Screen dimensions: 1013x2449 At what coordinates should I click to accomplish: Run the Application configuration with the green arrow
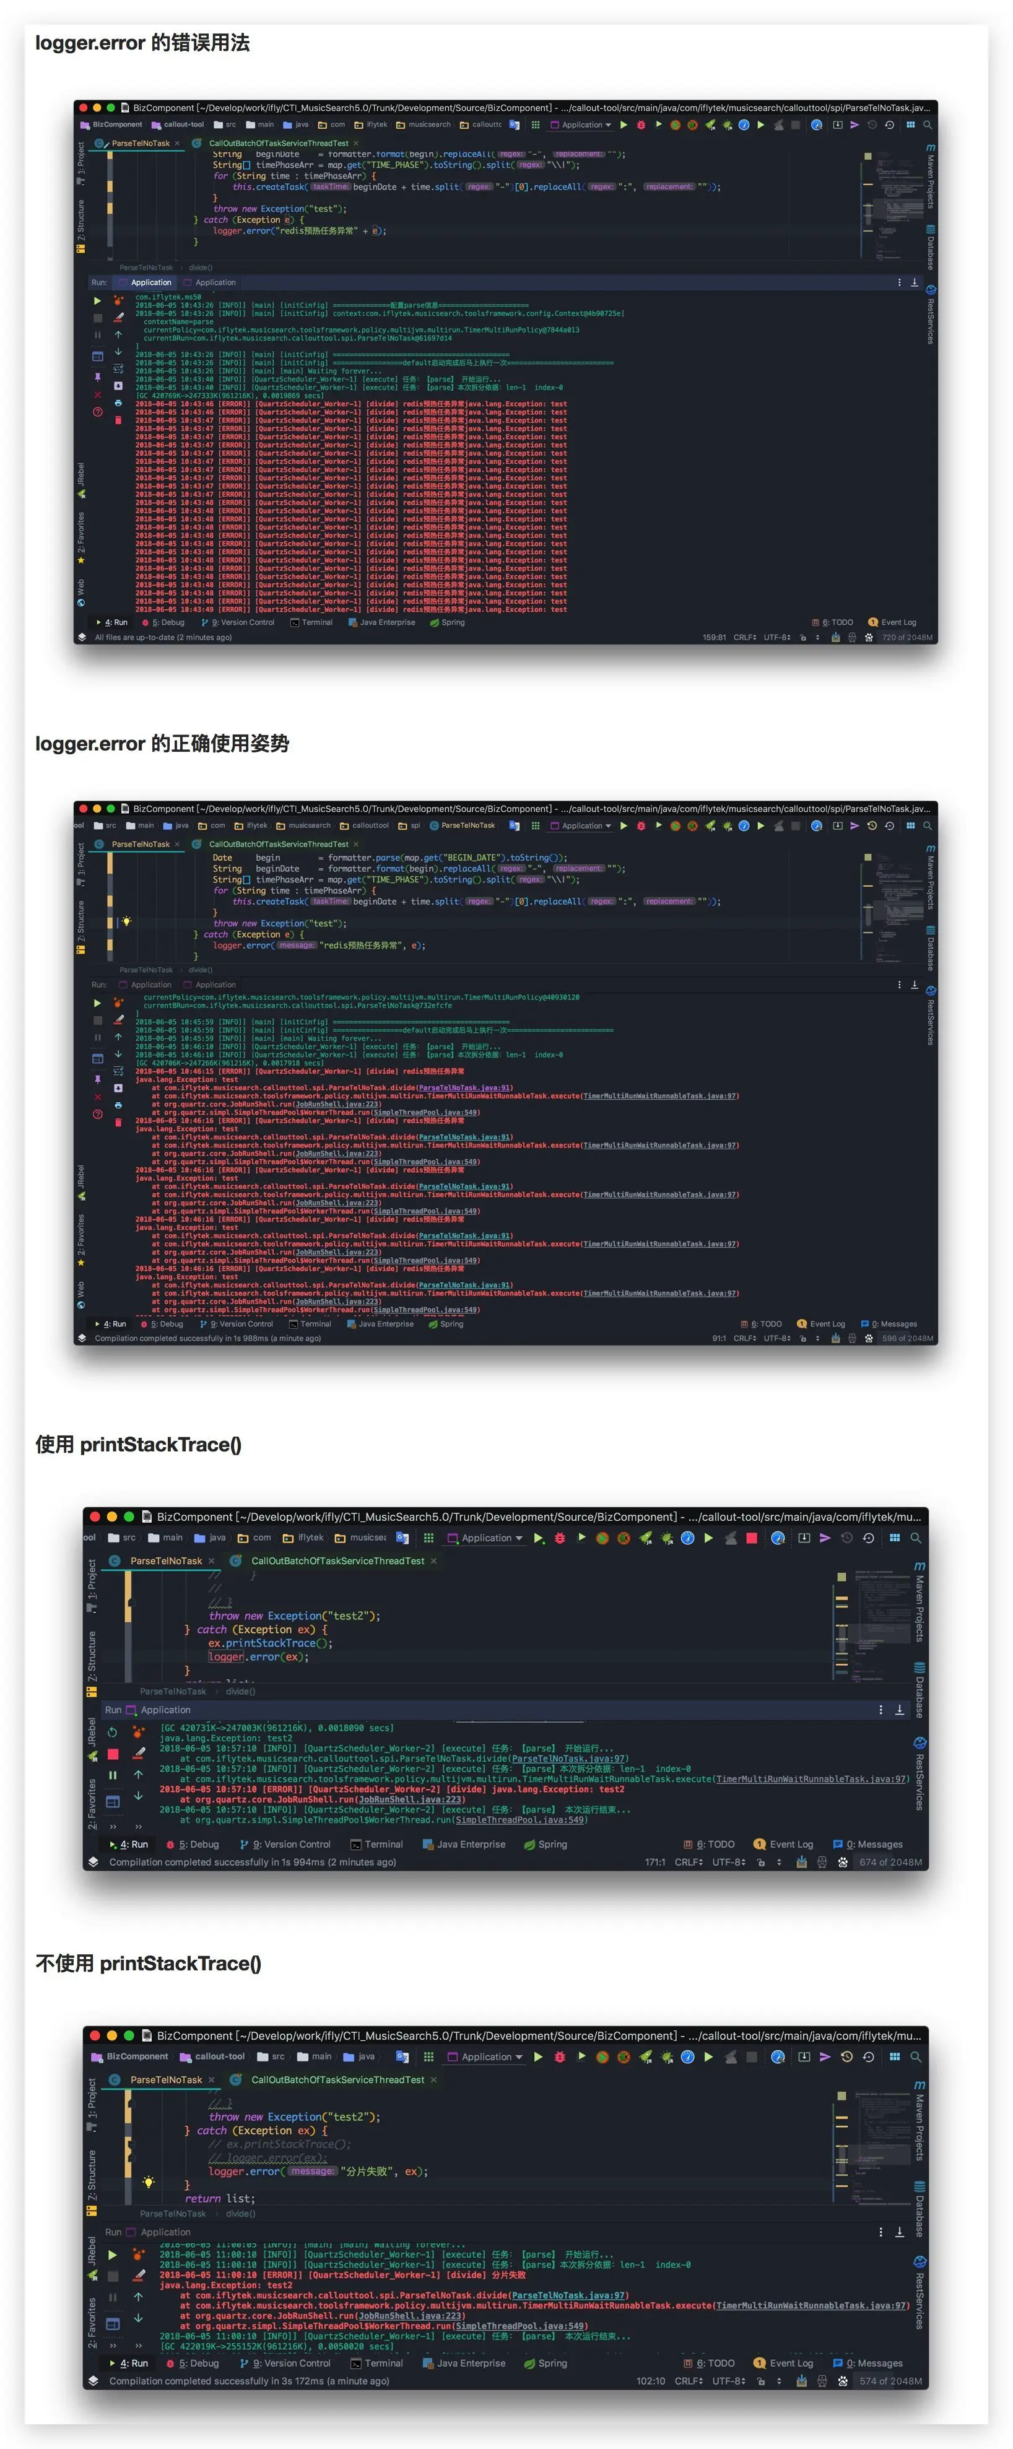point(624,826)
